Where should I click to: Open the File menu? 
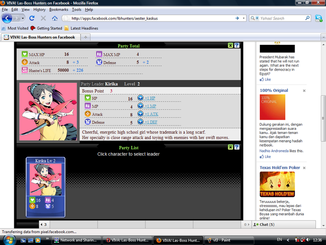point(5,9)
